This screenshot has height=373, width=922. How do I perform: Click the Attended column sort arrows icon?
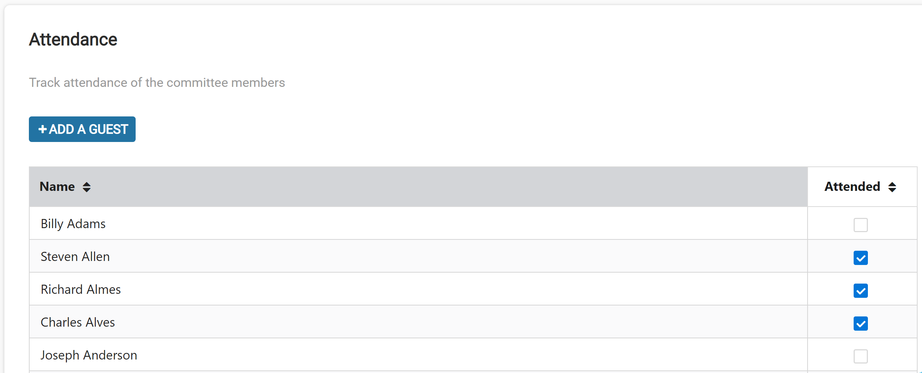pos(892,187)
